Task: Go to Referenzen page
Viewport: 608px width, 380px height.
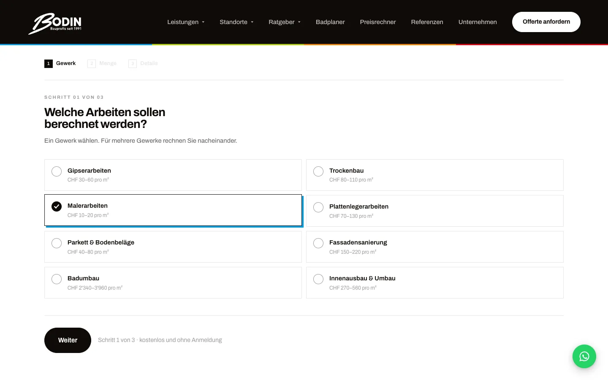Action: 427,22
